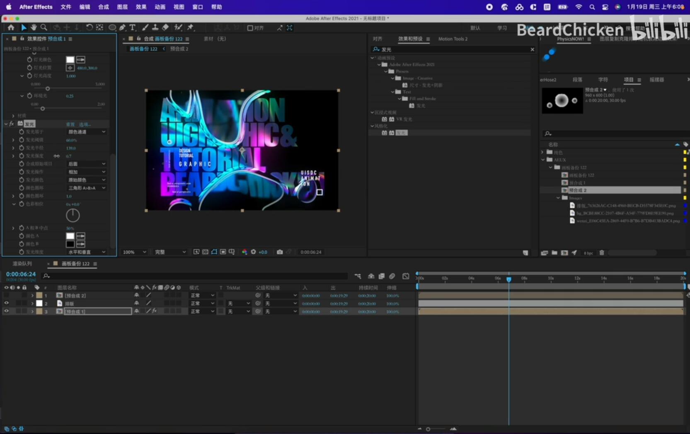Click the 学习 workspace button
This screenshot has width=690, height=434.
pyautogui.click(x=502, y=28)
